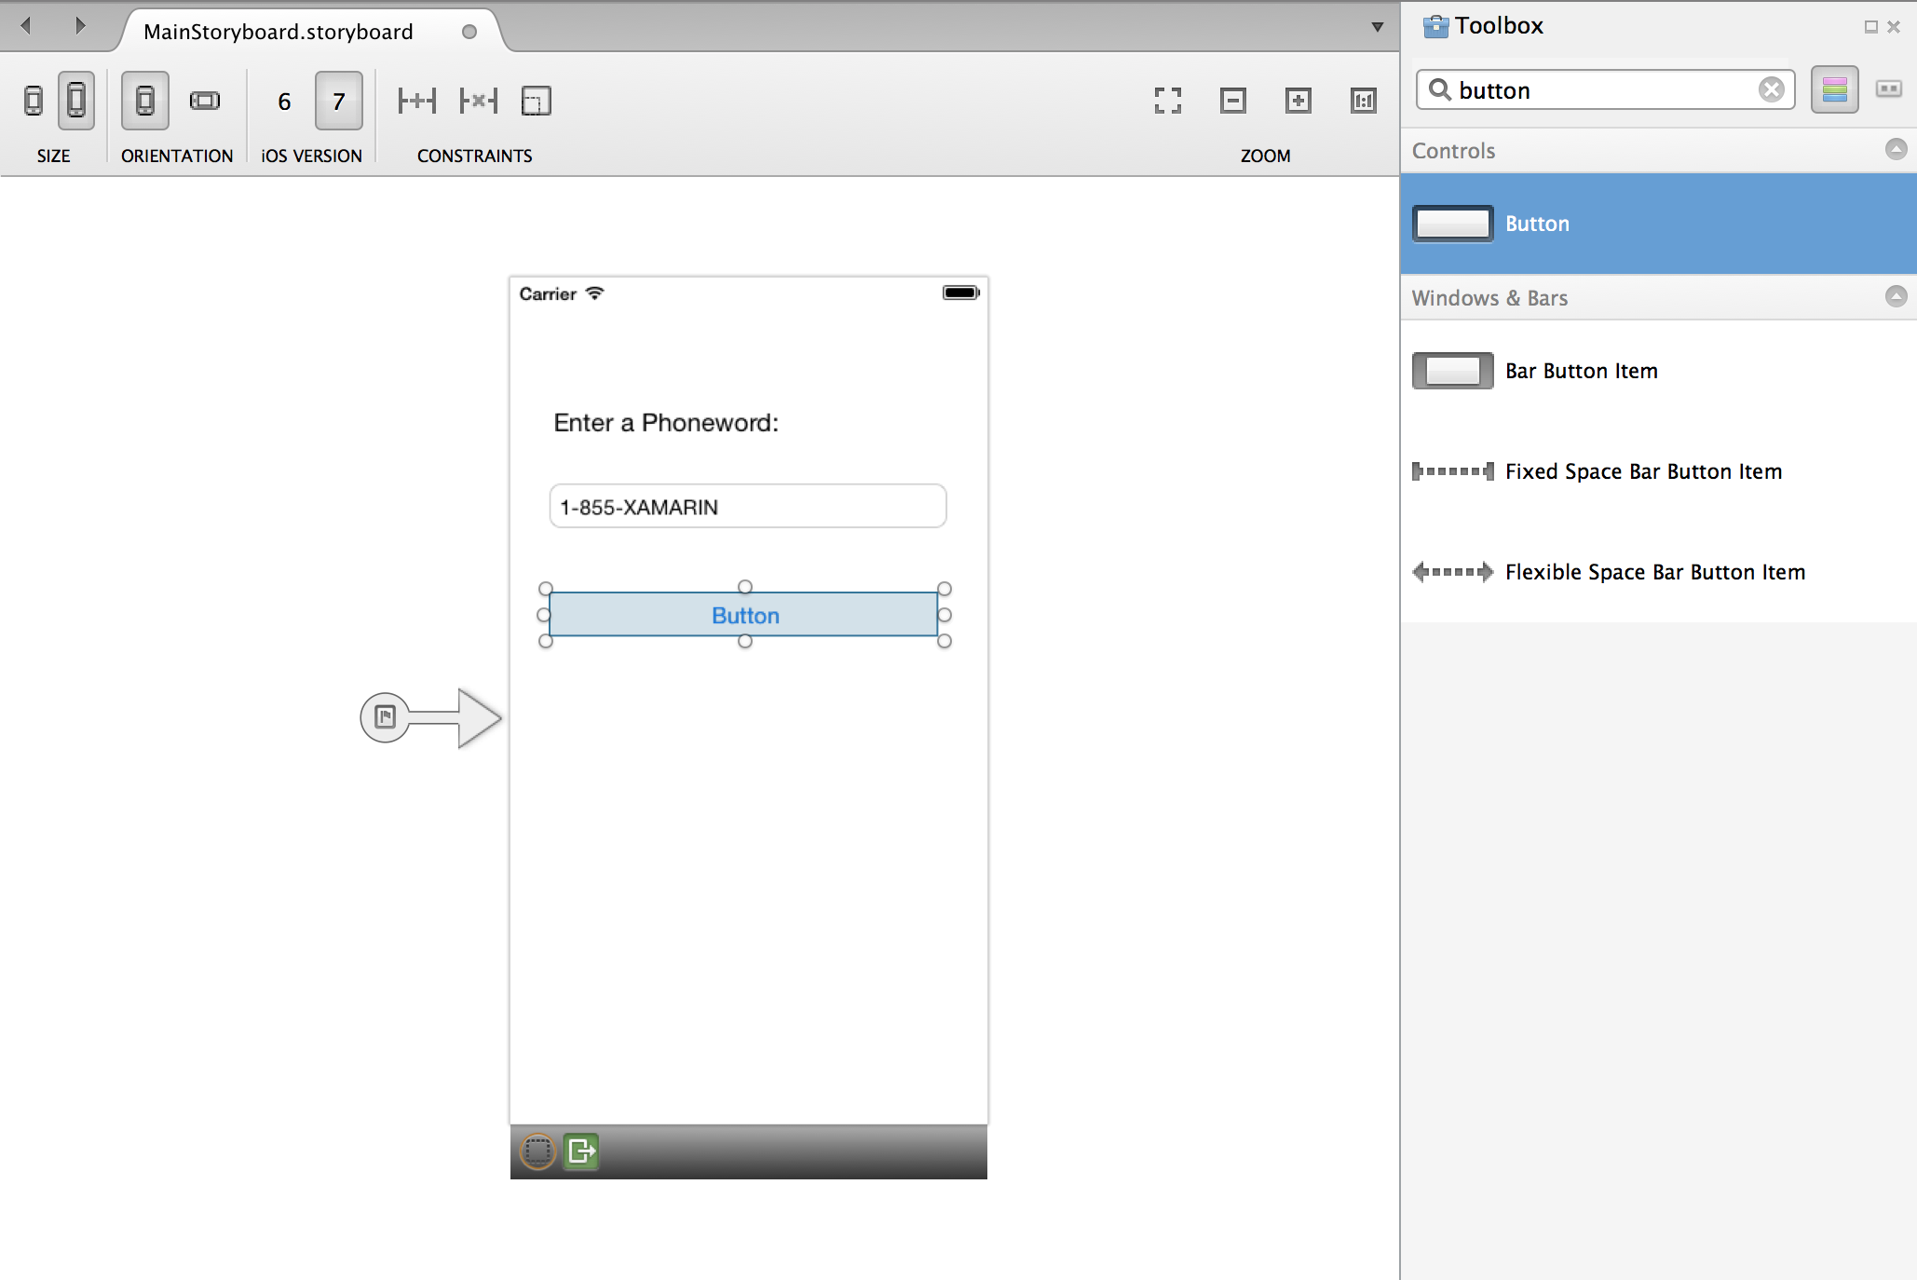1917x1280 pixels.
Task: Click the frame constraints mode icon
Action: click(537, 101)
